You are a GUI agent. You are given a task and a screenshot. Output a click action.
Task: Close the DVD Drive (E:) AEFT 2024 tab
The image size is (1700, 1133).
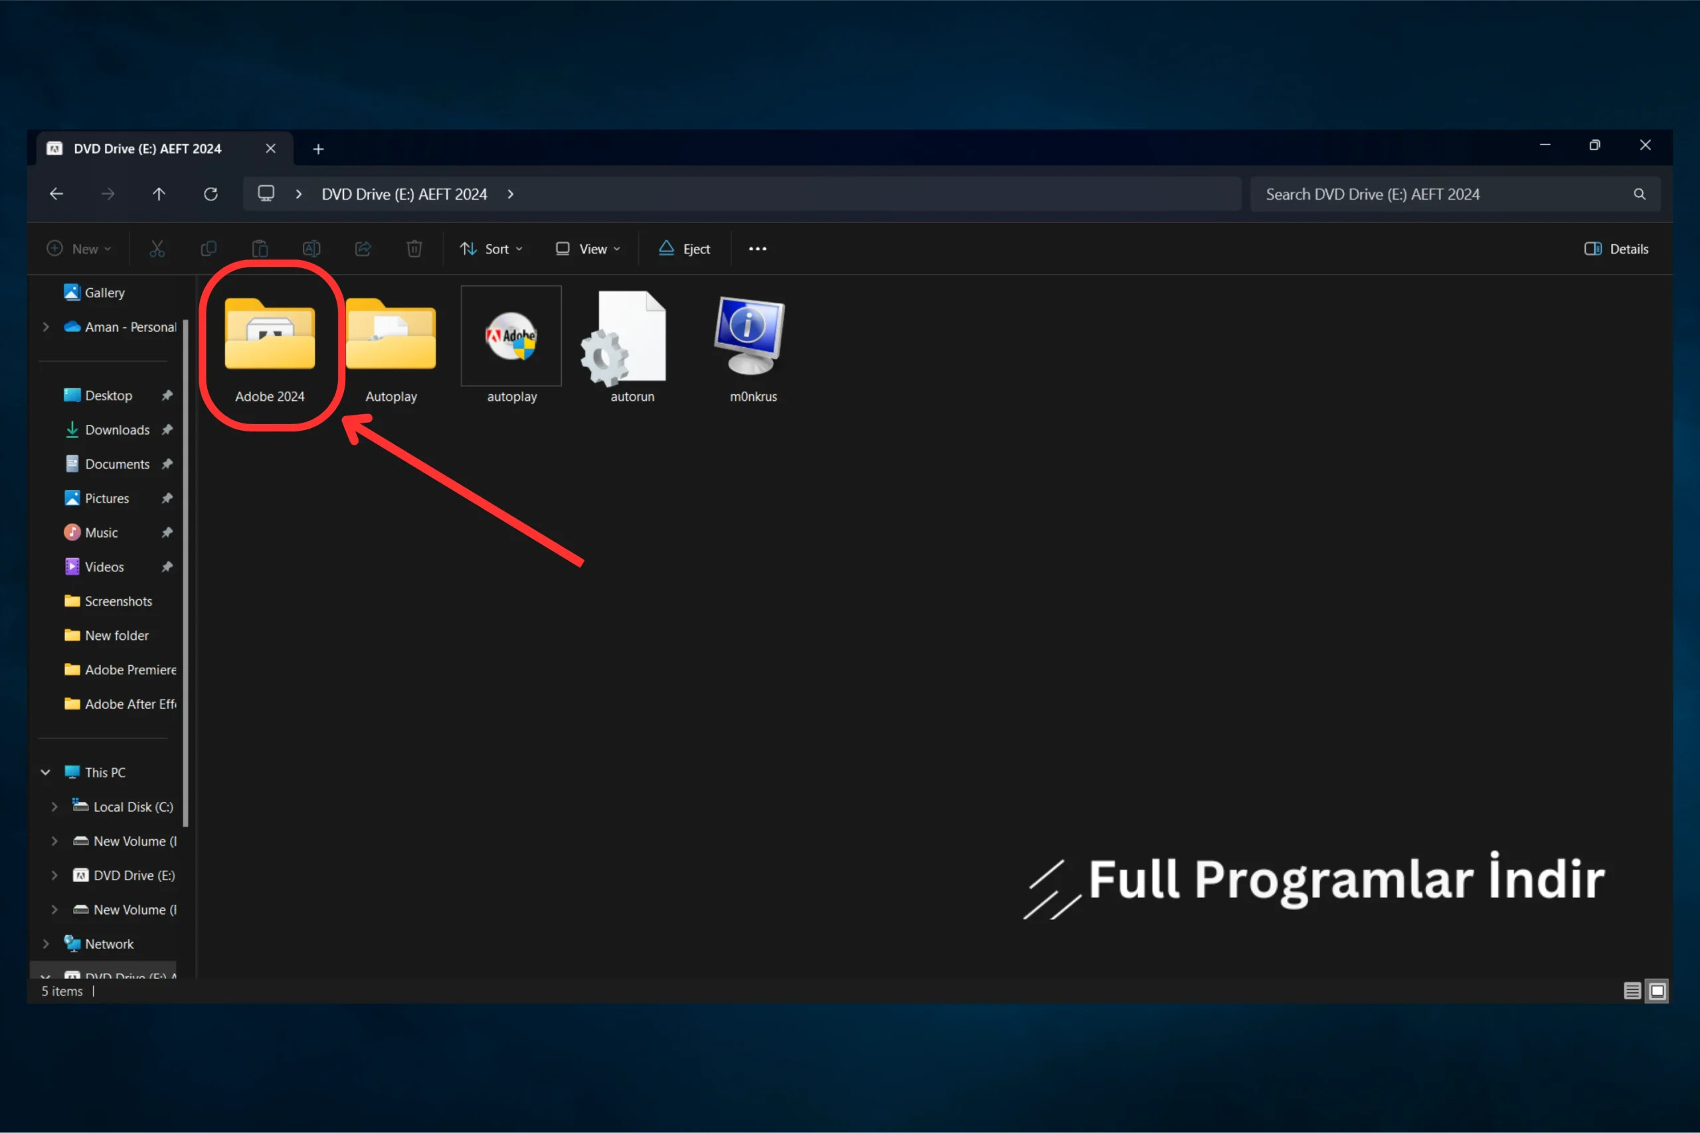pos(270,148)
